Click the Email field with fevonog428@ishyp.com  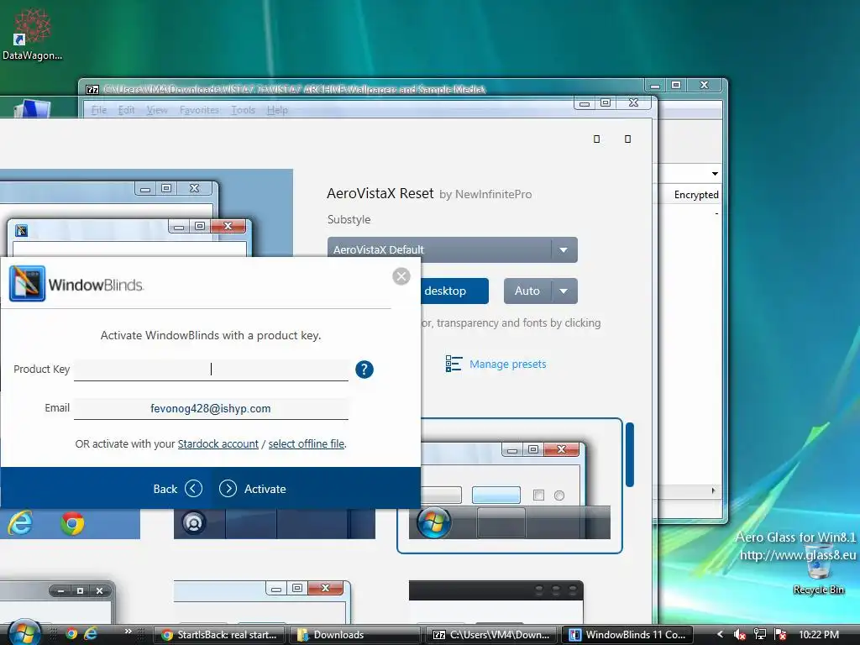(211, 409)
